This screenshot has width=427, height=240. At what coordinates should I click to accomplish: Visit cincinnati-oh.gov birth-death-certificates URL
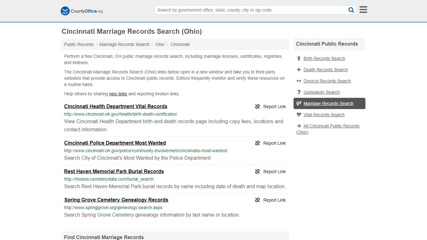121,114
